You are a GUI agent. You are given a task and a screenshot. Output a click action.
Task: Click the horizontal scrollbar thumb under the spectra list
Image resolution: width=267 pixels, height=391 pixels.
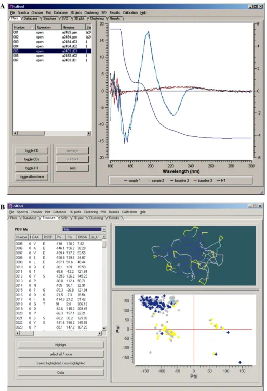[31, 133]
